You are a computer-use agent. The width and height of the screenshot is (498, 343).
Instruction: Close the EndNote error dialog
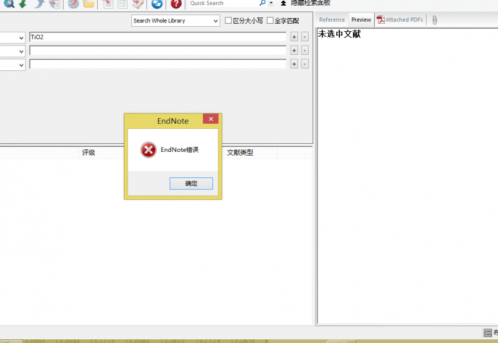(x=211, y=119)
